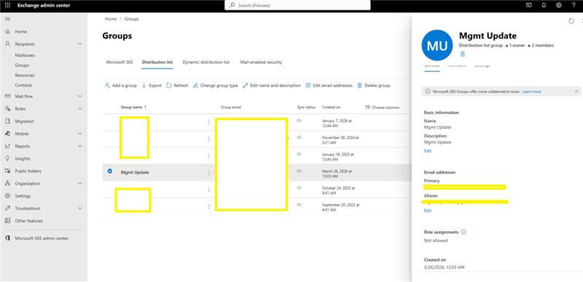
Task: Click Groups breadcrumb link
Action: tap(132, 19)
